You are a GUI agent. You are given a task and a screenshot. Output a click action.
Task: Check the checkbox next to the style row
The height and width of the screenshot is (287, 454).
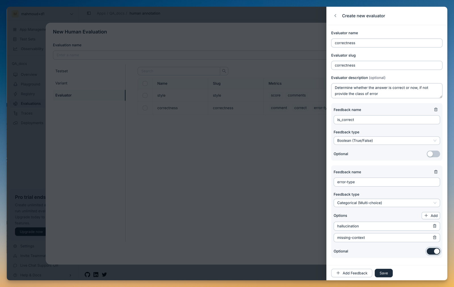tap(145, 95)
